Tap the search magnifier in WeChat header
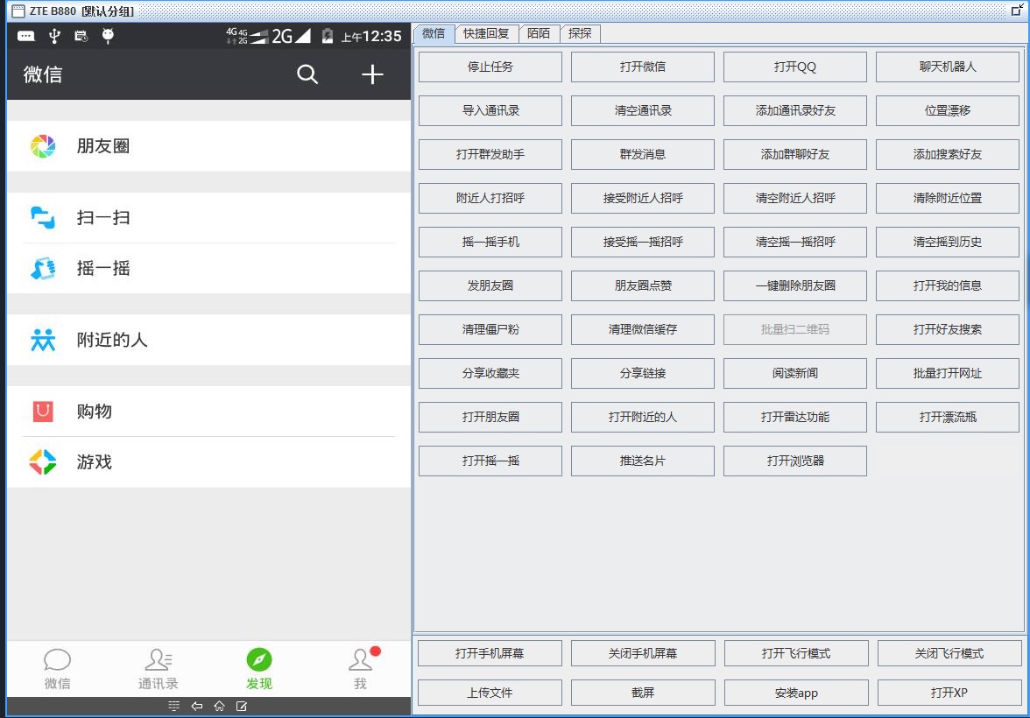This screenshot has height=718, width=1030. click(307, 74)
